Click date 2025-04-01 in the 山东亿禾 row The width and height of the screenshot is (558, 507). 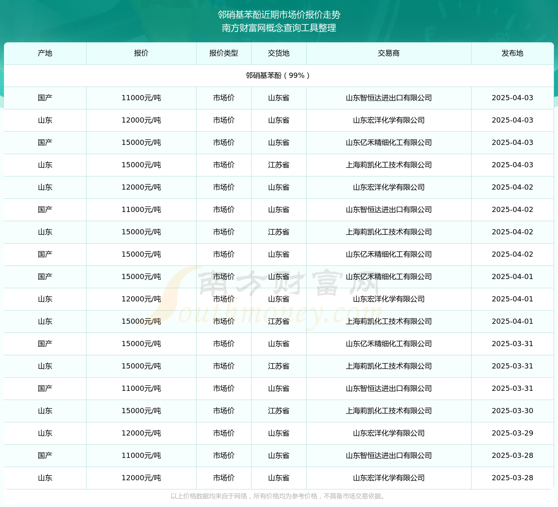pos(513,277)
